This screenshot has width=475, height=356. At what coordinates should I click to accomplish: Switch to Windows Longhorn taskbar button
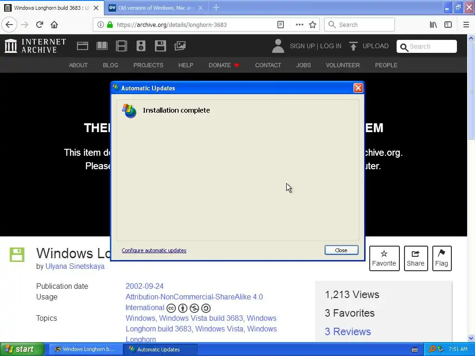[86, 350]
